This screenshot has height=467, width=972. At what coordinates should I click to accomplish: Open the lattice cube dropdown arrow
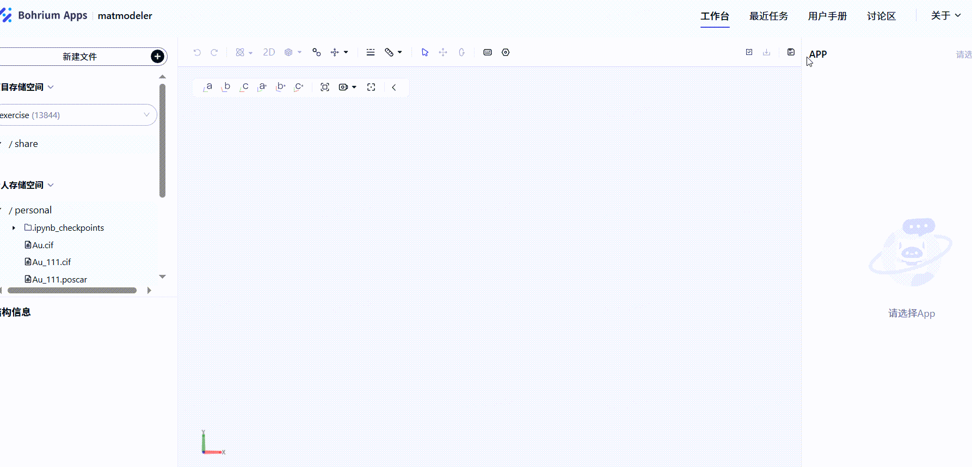click(x=299, y=53)
